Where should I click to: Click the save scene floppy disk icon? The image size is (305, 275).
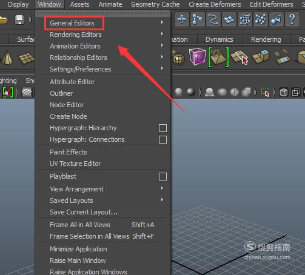(19, 19)
